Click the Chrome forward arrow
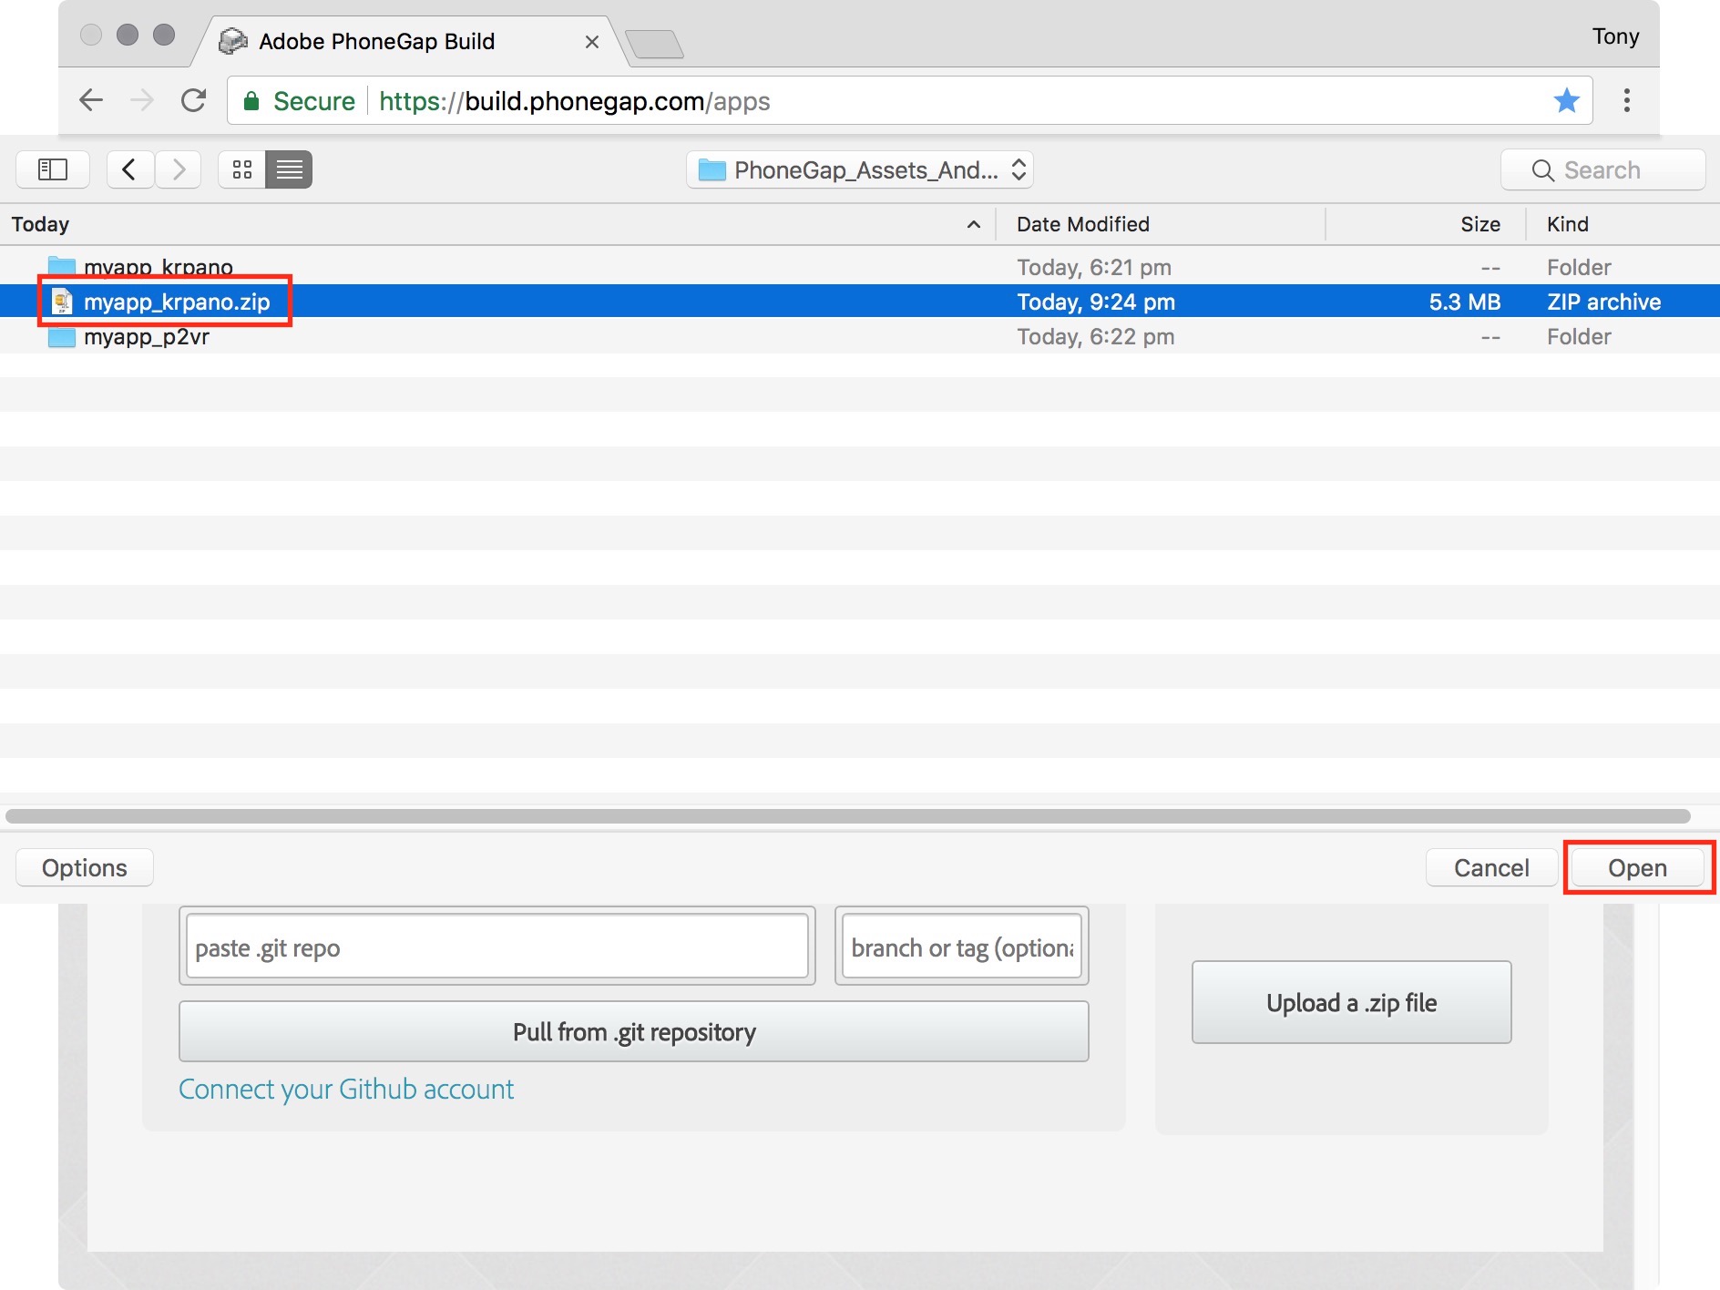Viewport: 1720px width, 1290px height. tap(142, 100)
